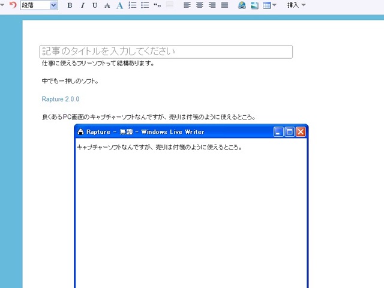Insert a numbered list

tap(133, 5)
